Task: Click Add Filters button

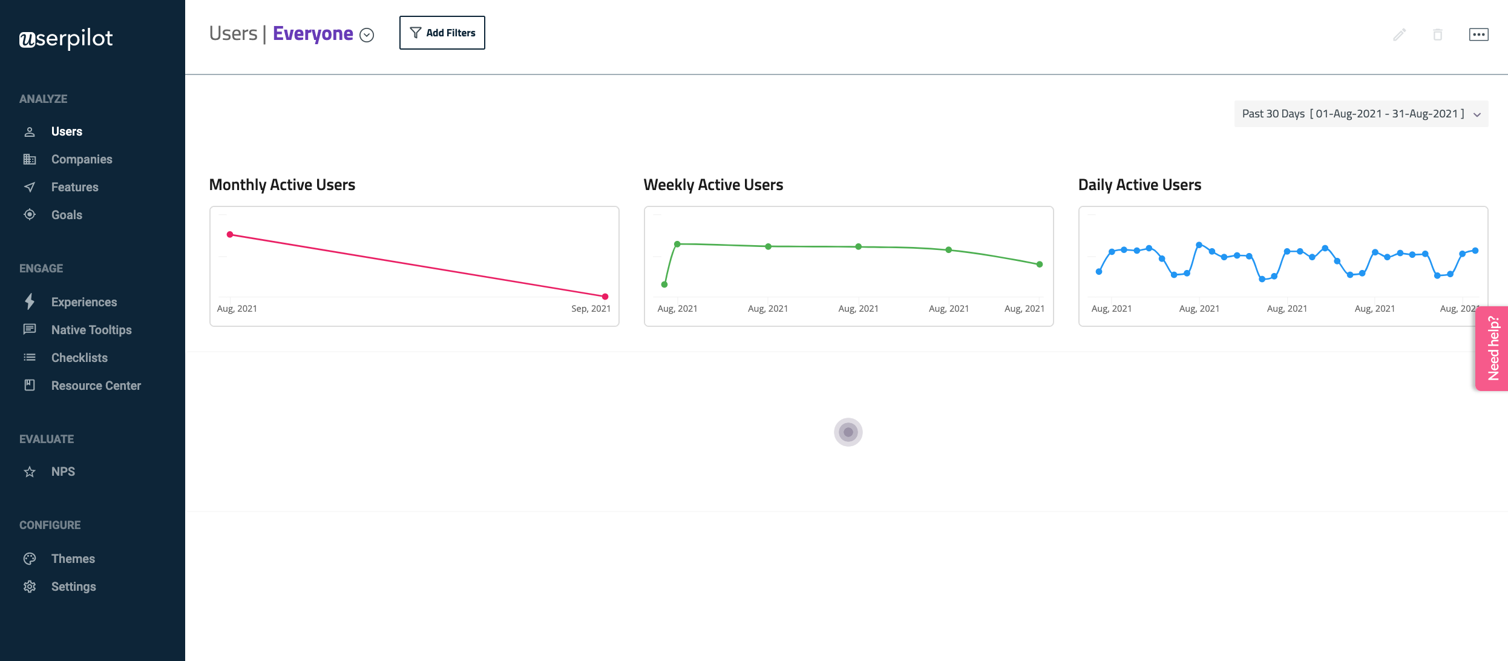Action: tap(441, 33)
